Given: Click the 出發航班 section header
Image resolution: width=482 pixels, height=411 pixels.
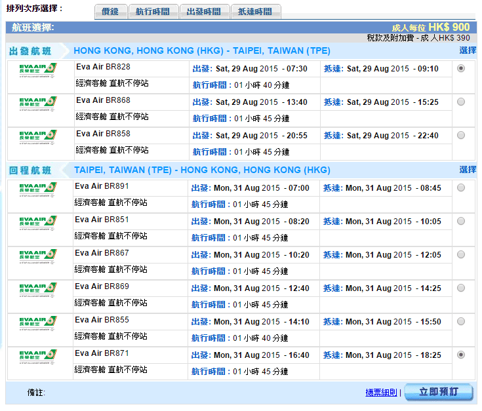Looking at the screenshot, I should coord(30,51).
